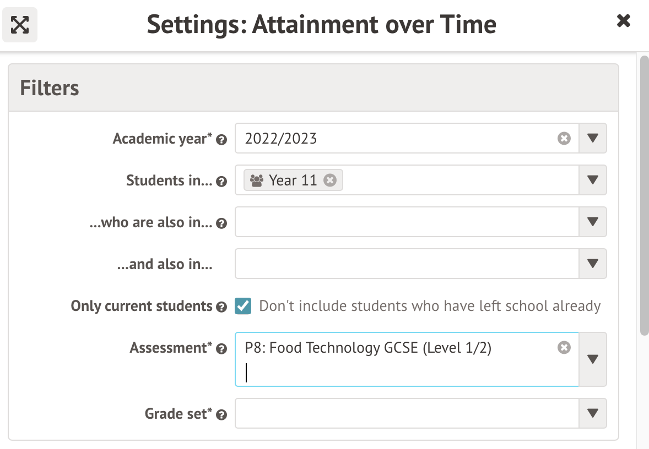Open the Academic year dropdown arrow

[593, 138]
